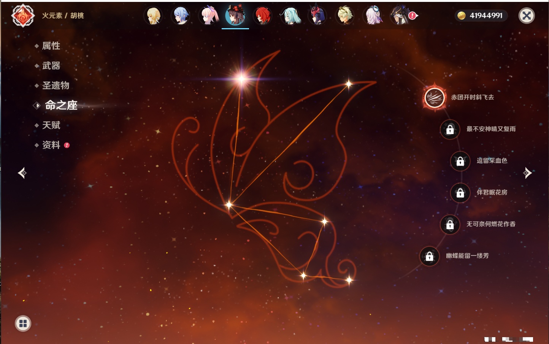Click the brightest star atop the butterfly
This screenshot has height=344, width=549.
241,79
